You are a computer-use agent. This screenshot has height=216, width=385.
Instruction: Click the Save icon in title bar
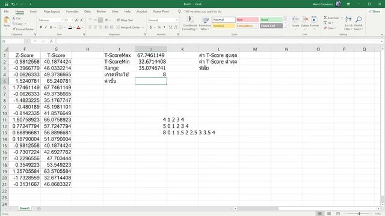point(7,4)
